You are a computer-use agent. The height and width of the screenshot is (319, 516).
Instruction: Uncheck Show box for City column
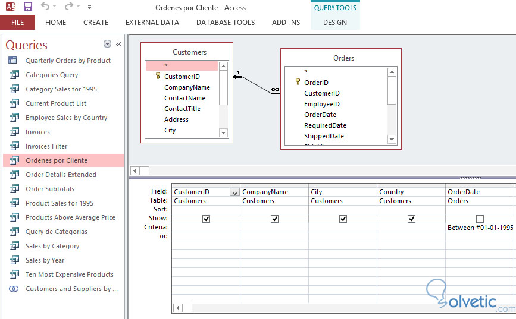[x=343, y=219]
